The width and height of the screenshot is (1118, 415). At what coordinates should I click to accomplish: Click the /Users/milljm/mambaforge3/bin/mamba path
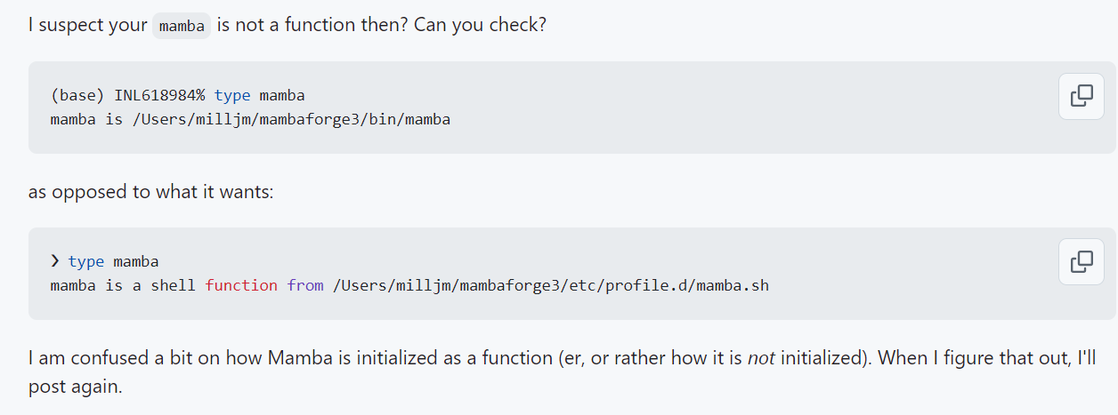click(x=291, y=118)
